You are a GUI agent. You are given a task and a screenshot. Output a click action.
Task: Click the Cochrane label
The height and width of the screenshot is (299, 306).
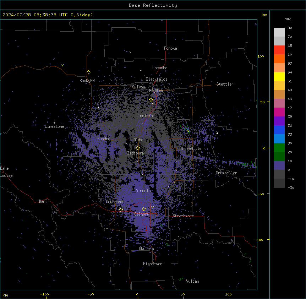click(114, 202)
